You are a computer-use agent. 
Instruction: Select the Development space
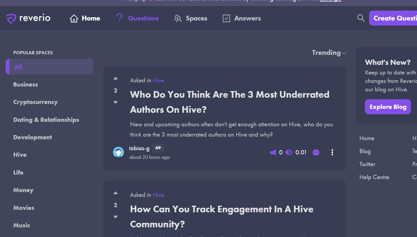click(33, 137)
